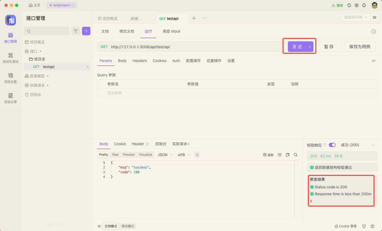
Task: Open 在线分享 in the sidebar
Action: 11,98
